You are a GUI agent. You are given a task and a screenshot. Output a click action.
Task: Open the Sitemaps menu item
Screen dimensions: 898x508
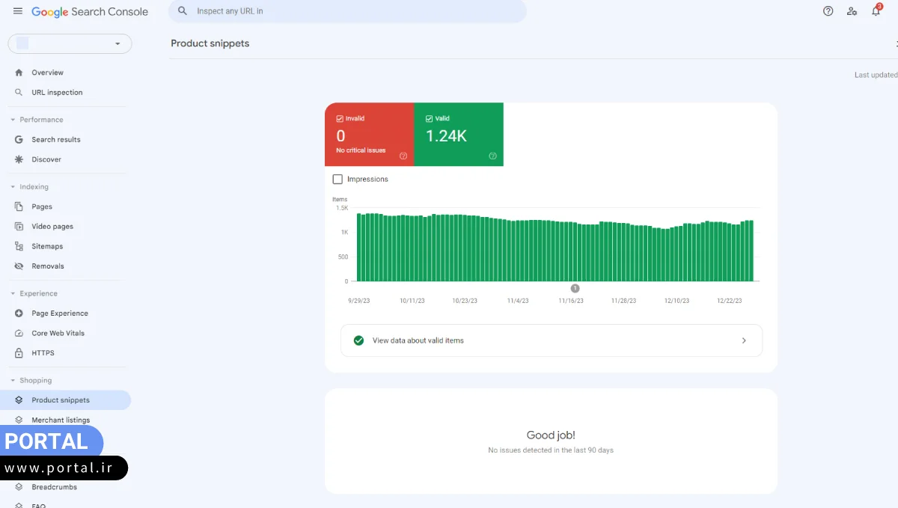47,246
